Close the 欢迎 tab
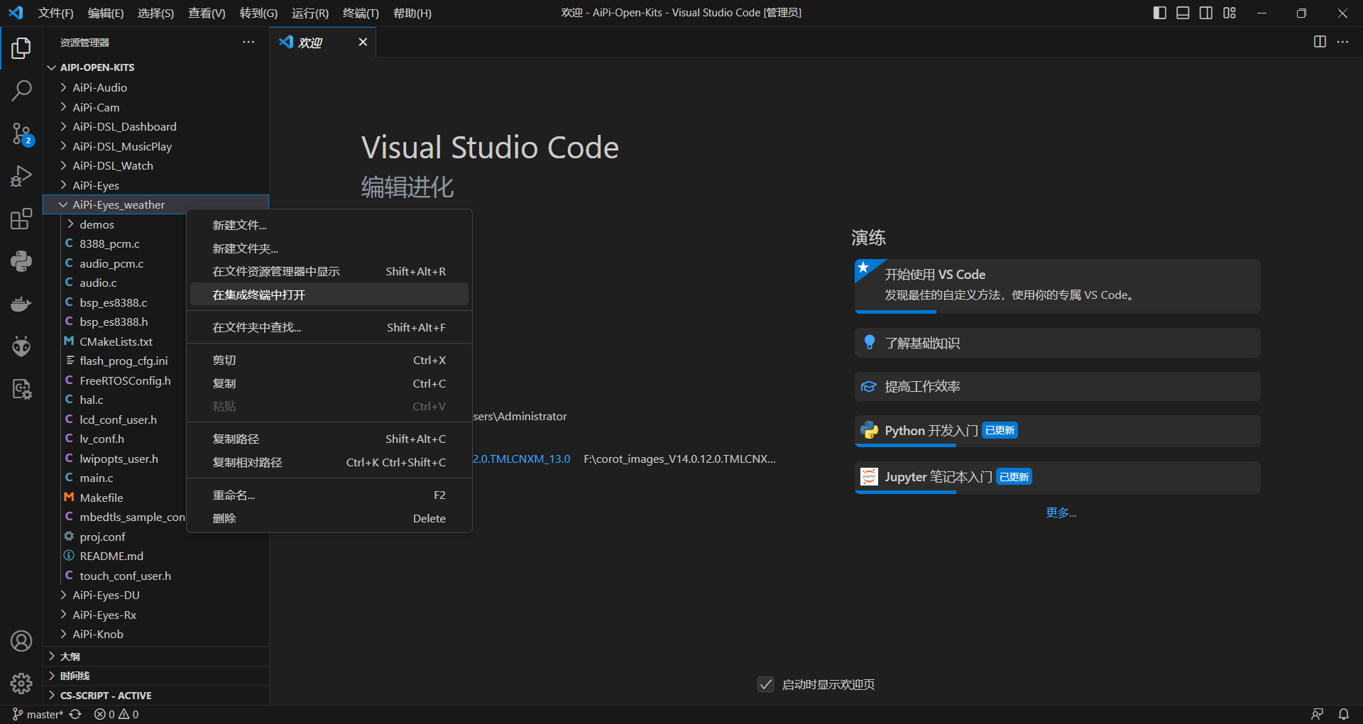 tap(363, 43)
